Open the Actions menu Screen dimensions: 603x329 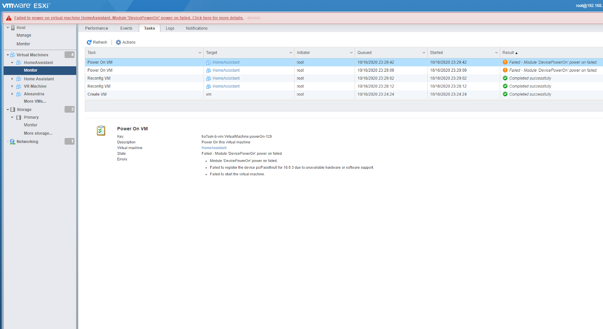(125, 42)
